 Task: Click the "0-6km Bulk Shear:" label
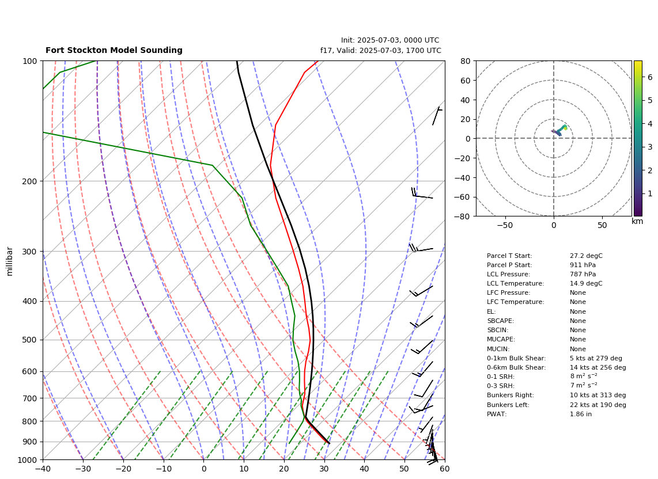point(517,367)
